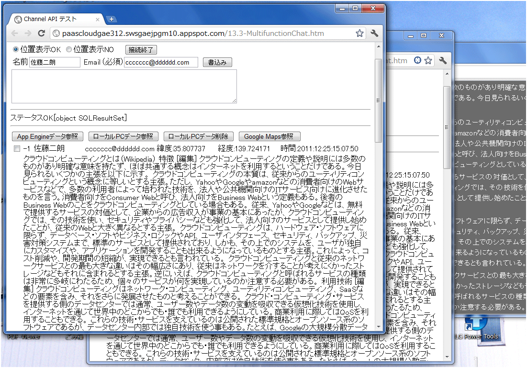Click the Email input field

161,62
